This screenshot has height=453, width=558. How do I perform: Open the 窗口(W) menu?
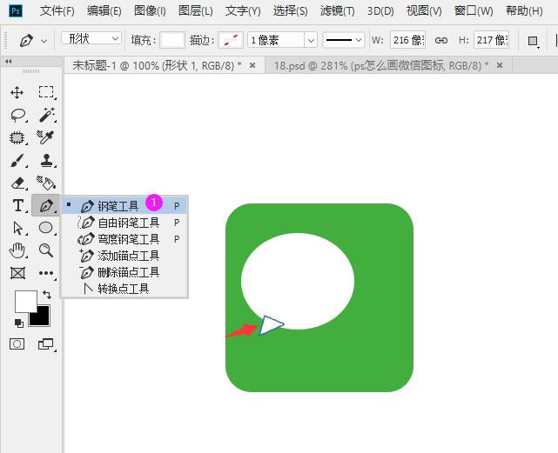(474, 11)
